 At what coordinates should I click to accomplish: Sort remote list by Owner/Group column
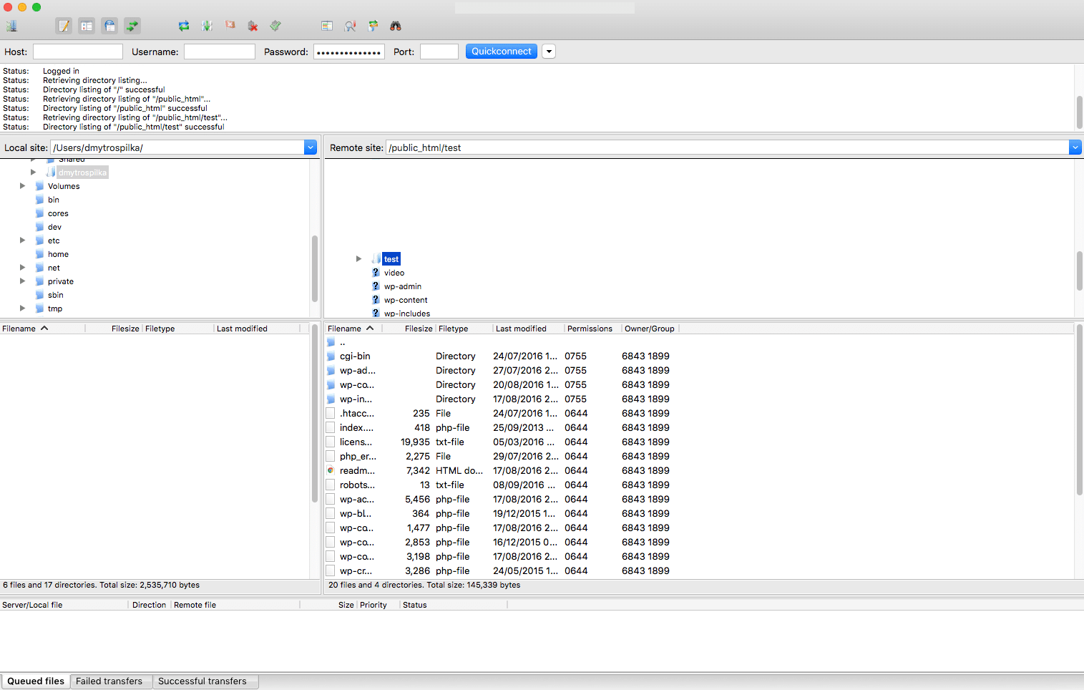650,329
